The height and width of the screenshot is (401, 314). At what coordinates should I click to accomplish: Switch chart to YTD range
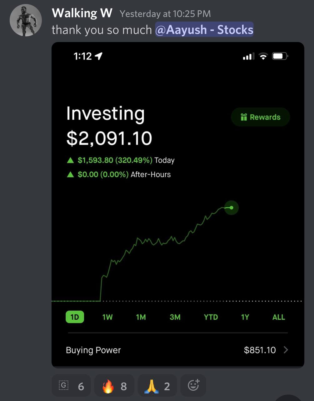point(211,317)
